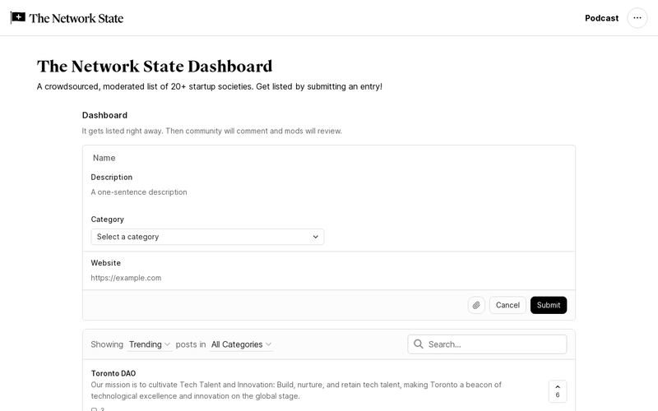Click the Website URL input field
The width and height of the screenshot is (658, 411).
point(328,278)
